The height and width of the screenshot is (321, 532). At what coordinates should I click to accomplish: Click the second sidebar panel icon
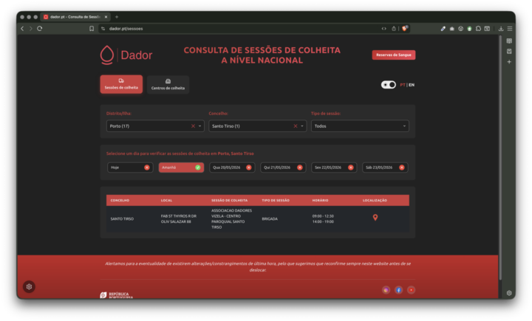[x=509, y=52]
